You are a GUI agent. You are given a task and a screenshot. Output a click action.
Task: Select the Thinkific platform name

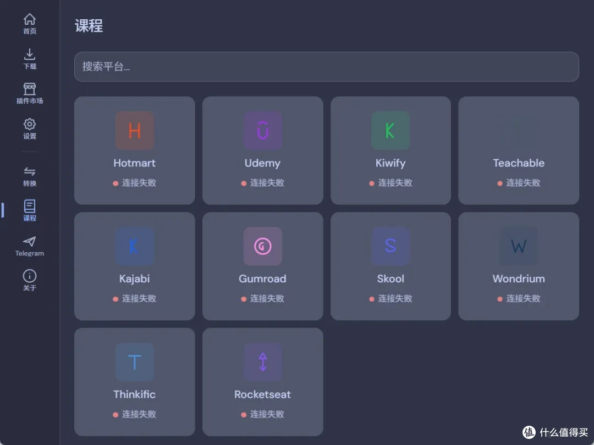click(135, 394)
